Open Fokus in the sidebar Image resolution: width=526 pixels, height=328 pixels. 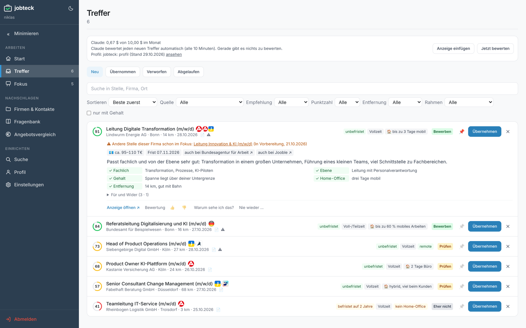click(39, 84)
